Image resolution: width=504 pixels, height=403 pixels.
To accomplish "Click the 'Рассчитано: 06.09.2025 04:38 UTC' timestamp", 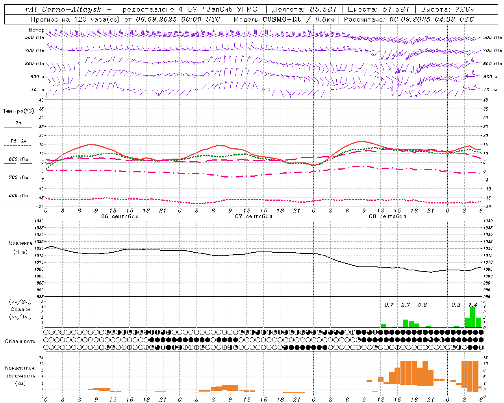I will point(409,19).
